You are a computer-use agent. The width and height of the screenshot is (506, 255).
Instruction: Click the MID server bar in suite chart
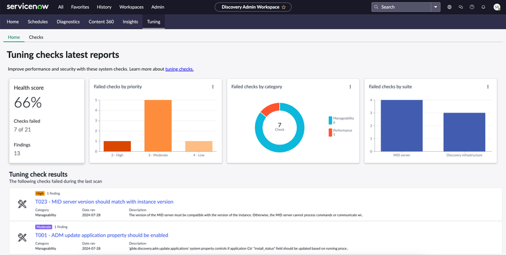tap(402, 125)
